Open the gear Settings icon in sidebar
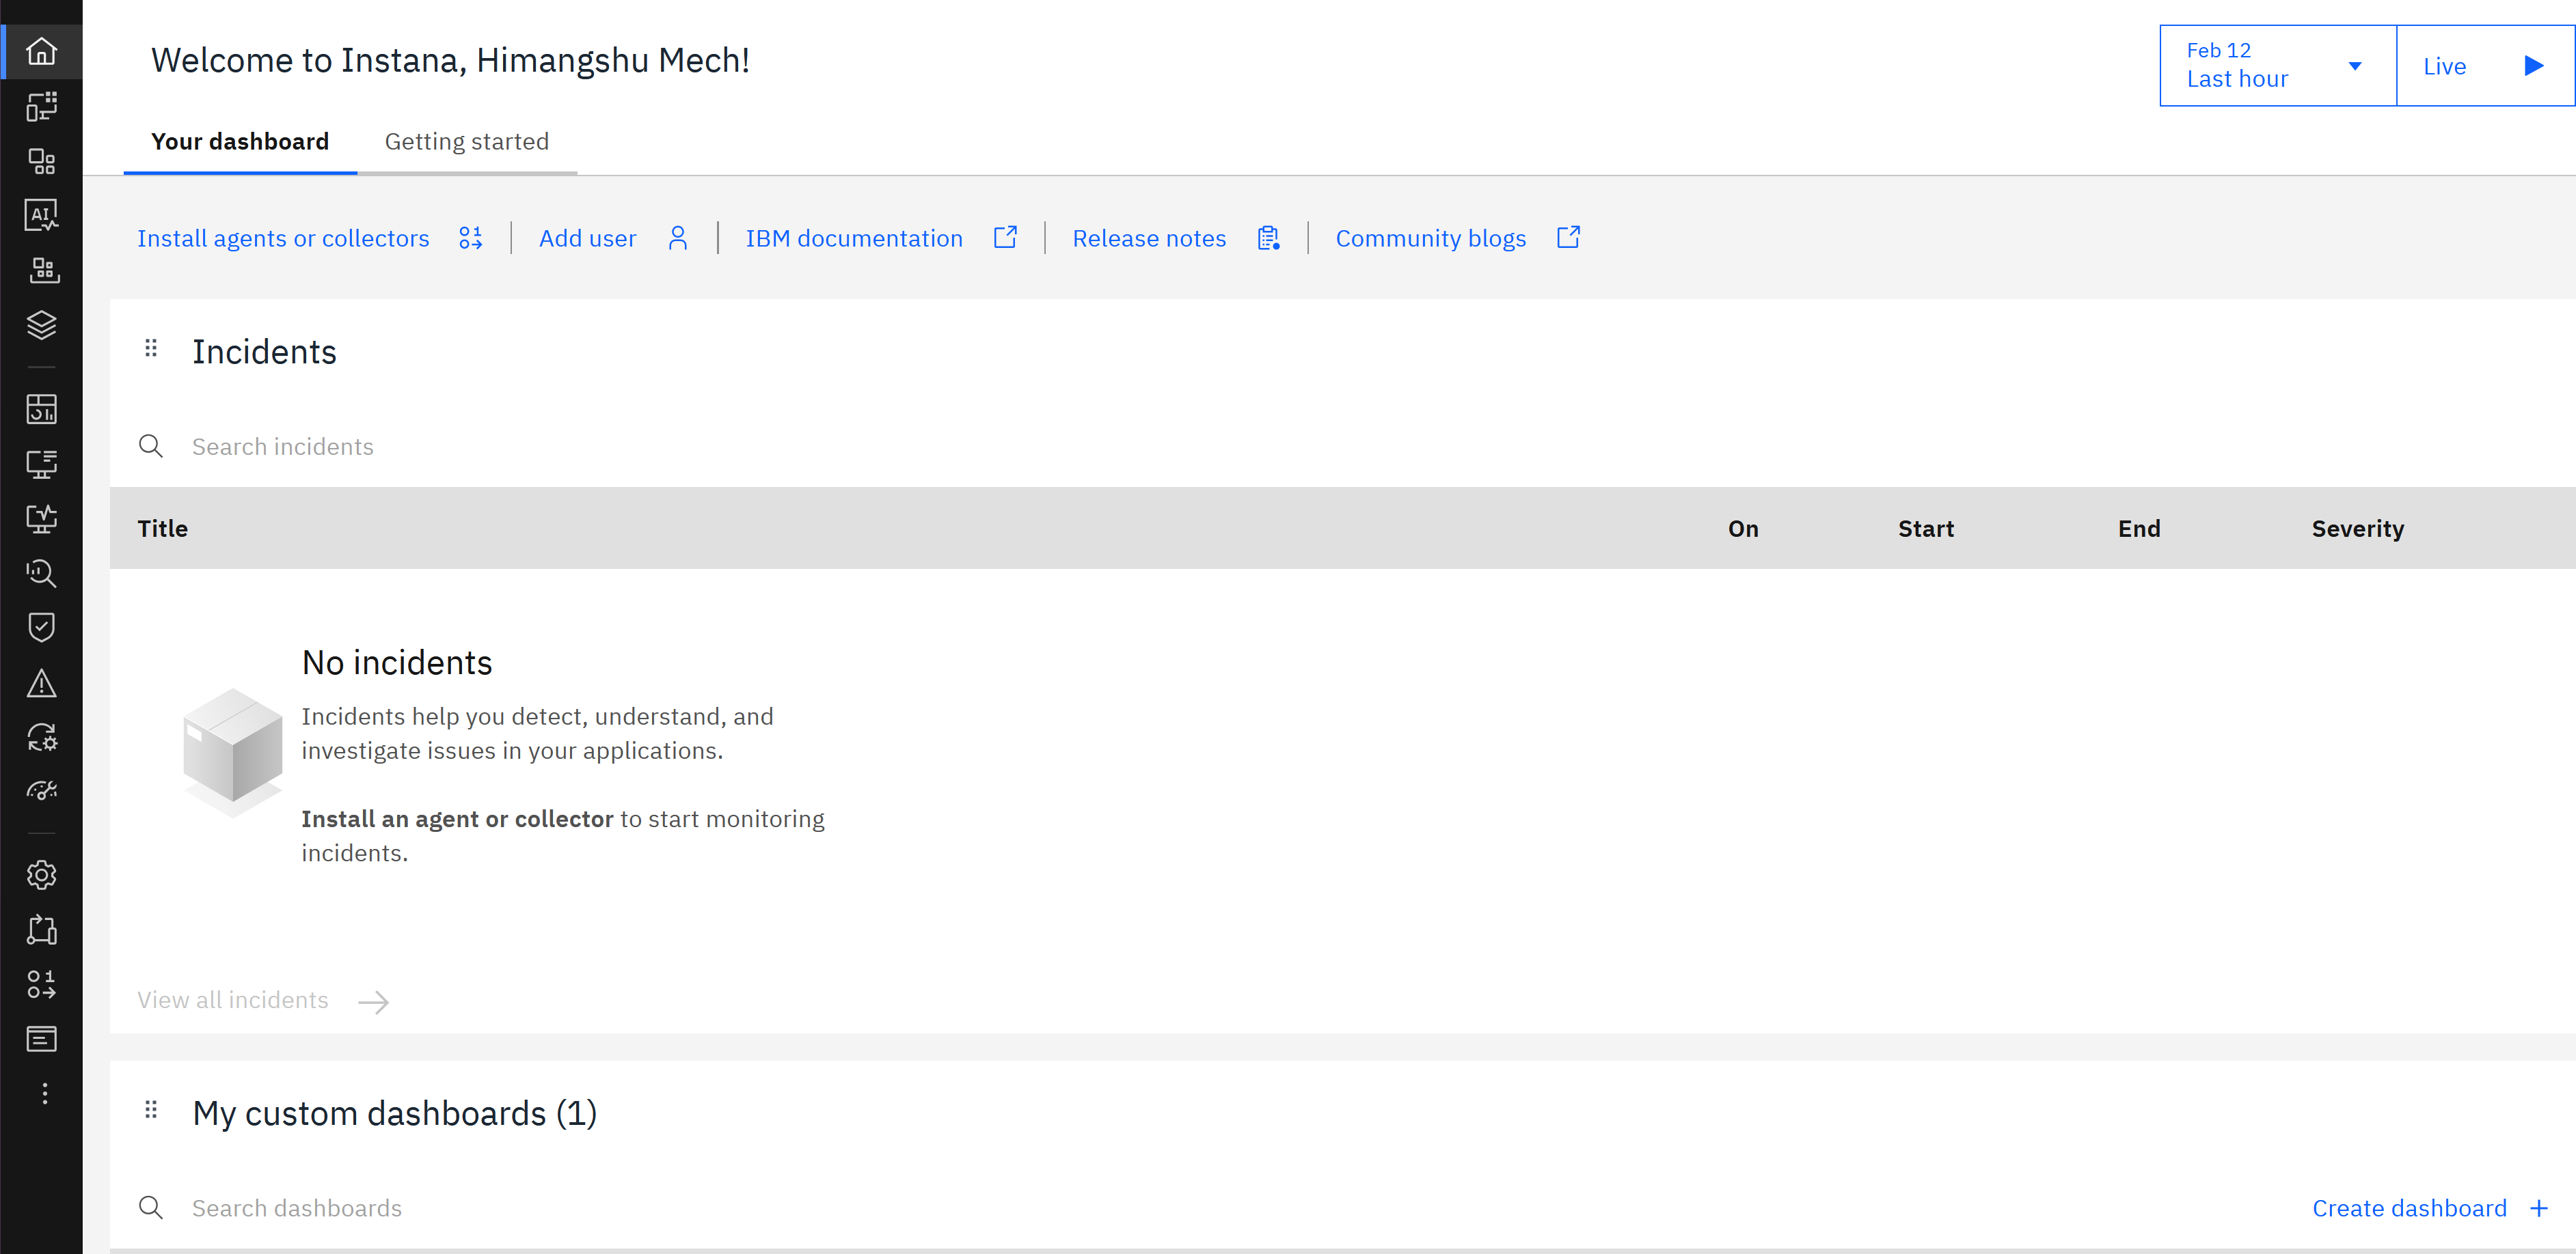Viewport: 2576px width, 1254px height. tap(41, 876)
